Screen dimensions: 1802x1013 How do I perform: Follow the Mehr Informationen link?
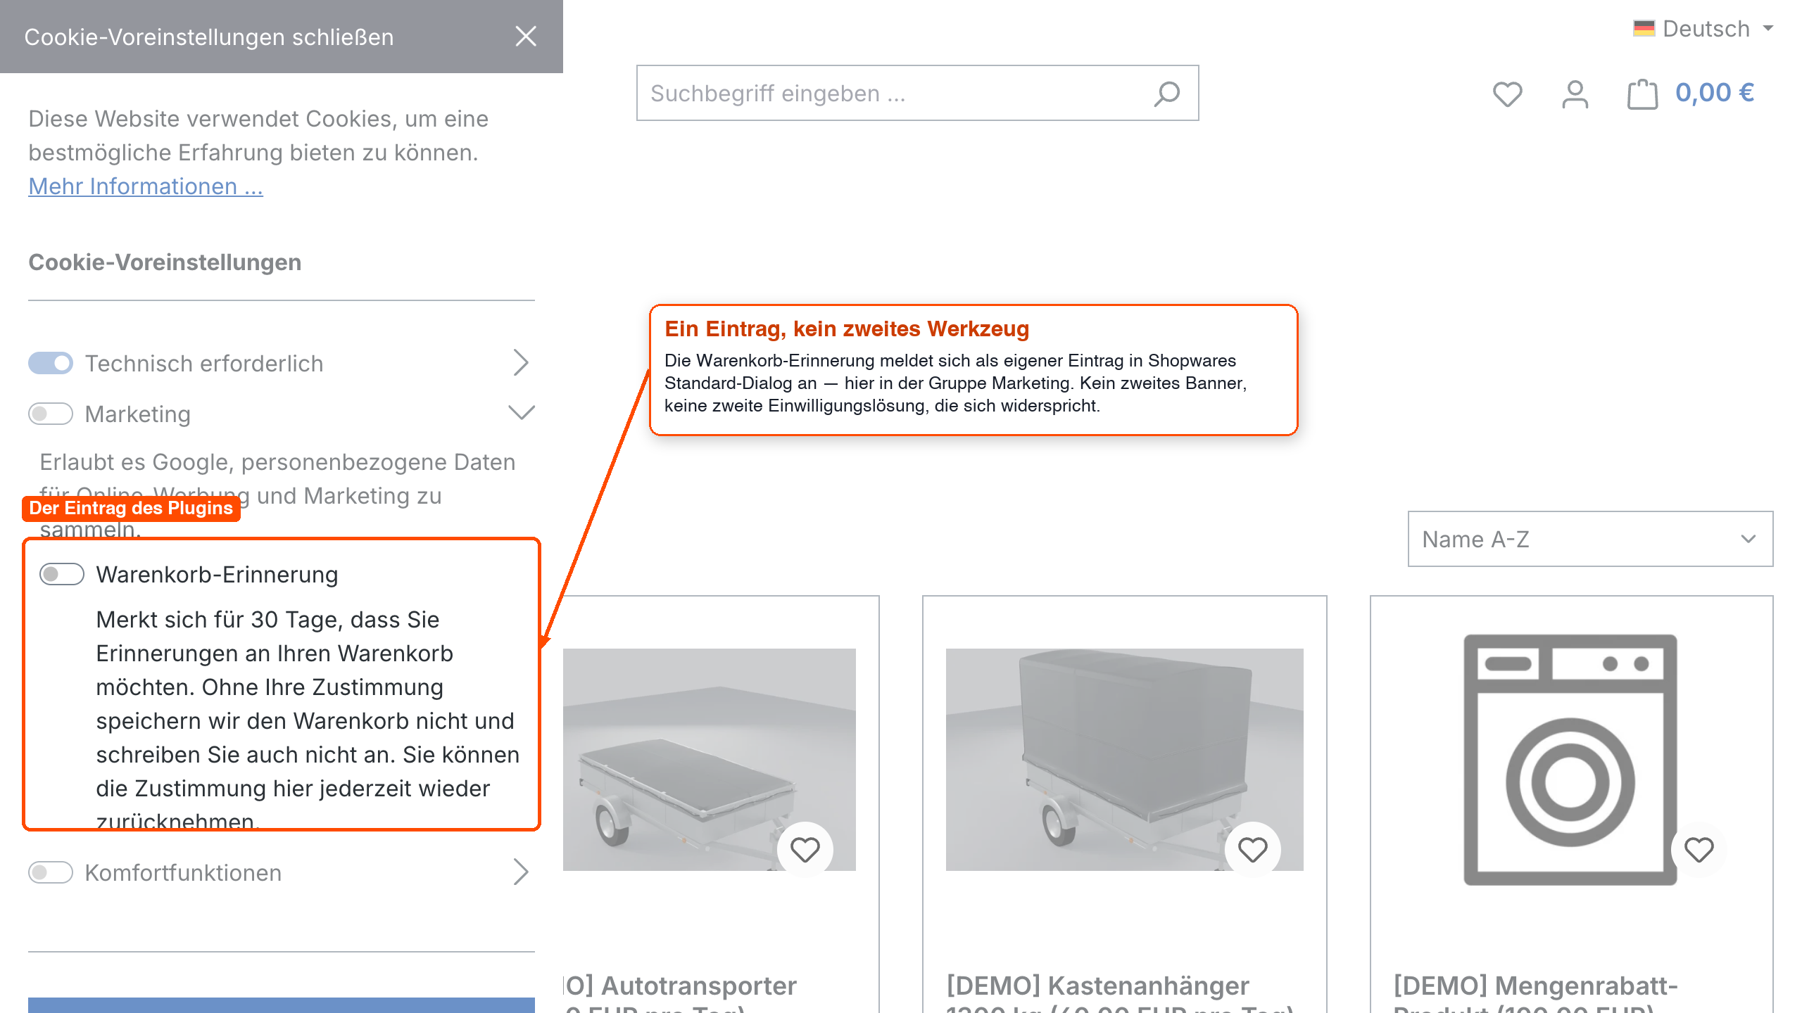click(x=146, y=186)
